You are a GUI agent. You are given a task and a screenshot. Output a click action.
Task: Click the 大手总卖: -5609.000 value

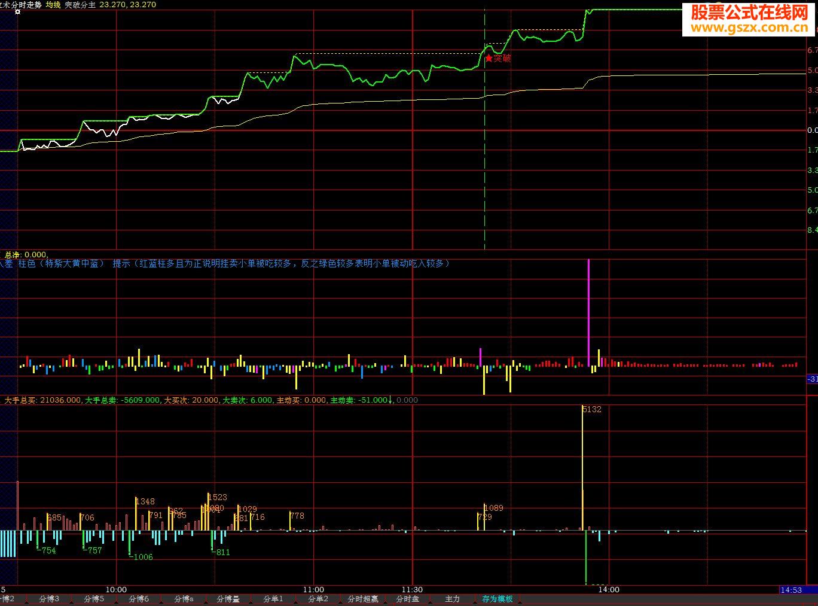tap(123, 400)
